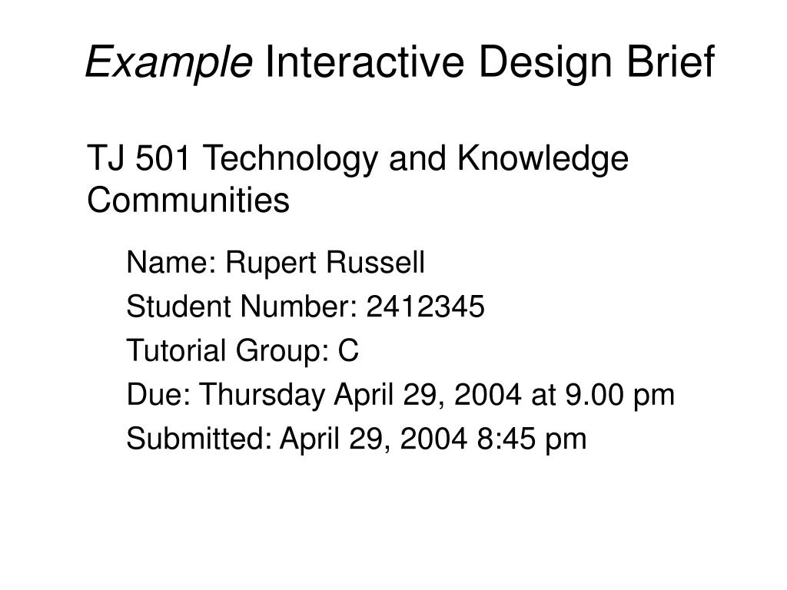
Task: Click the time 8:45 pm
Action: 532,439
